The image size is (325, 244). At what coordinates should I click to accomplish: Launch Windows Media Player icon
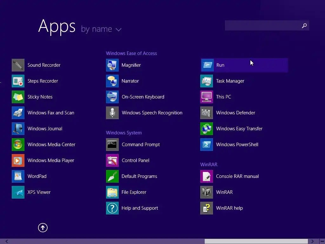pos(18,160)
